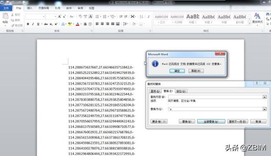The height and width of the screenshot is (156, 271).
Task: Open the highlight color dropdown arrow
Action: point(73,24)
